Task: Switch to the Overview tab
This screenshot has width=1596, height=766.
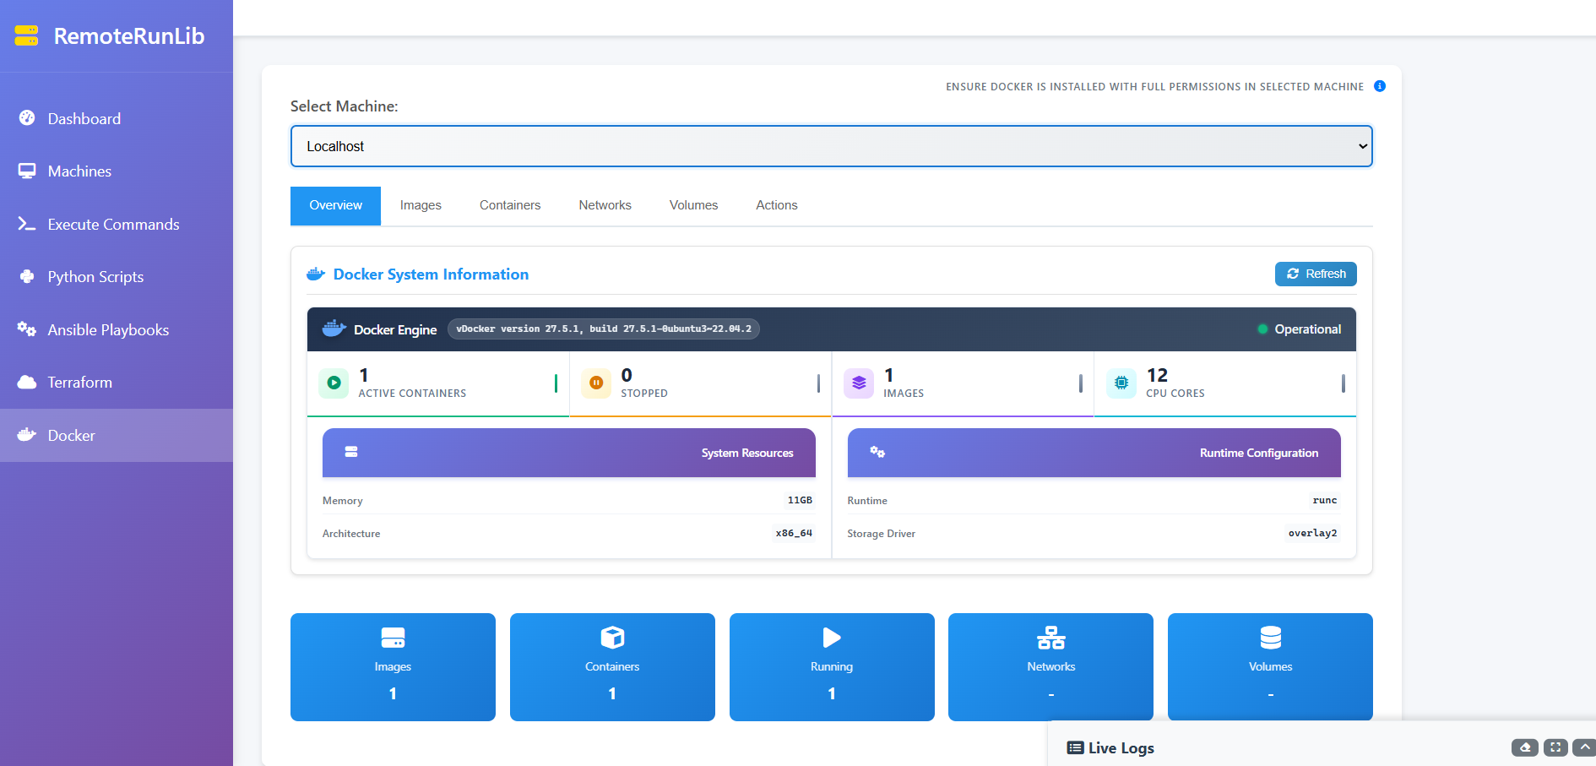Action: 335,205
